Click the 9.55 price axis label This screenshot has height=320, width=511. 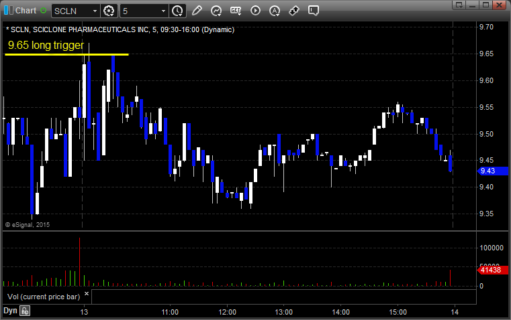point(486,108)
